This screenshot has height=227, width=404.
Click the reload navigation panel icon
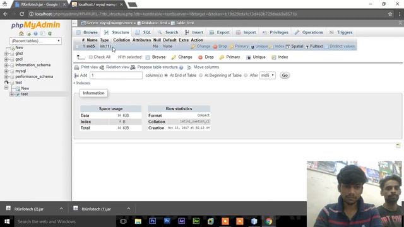[50, 33]
